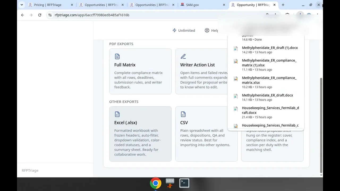Open Chrome from the taskbar
Viewport: 340px width, 191px height.
(156, 183)
